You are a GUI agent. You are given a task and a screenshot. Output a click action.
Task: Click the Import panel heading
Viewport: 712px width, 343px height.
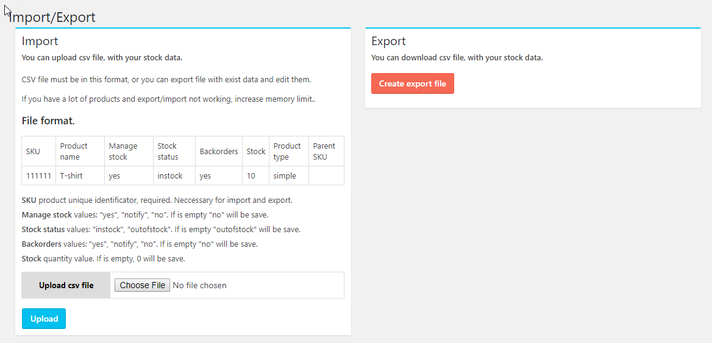(40, 41)
